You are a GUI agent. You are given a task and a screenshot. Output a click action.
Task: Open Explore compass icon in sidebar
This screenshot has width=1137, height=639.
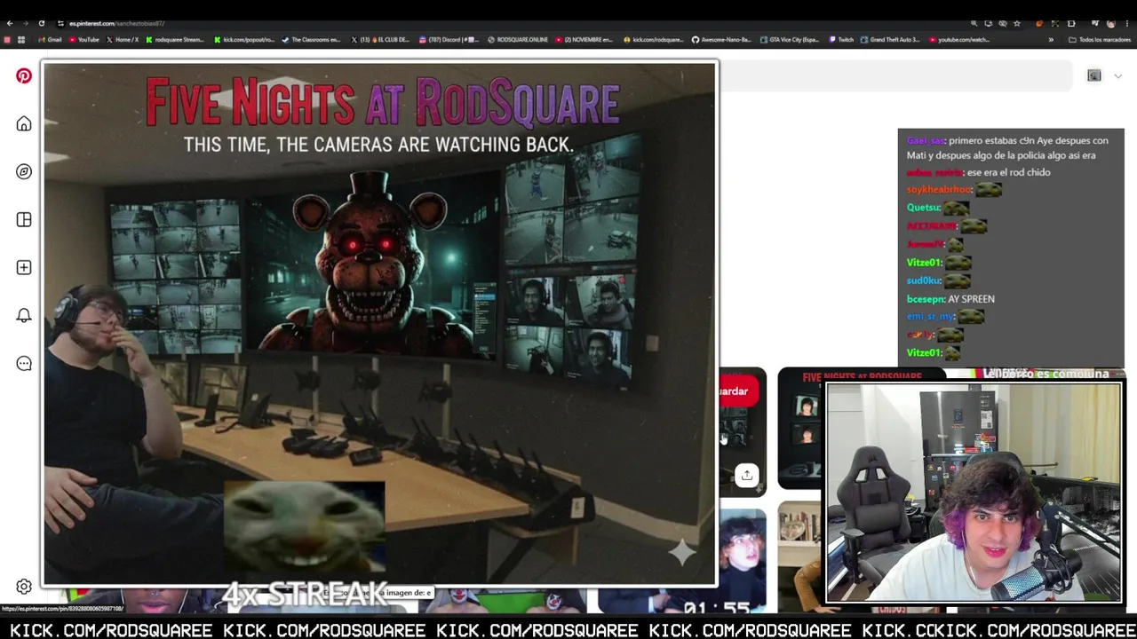[24, 171]
